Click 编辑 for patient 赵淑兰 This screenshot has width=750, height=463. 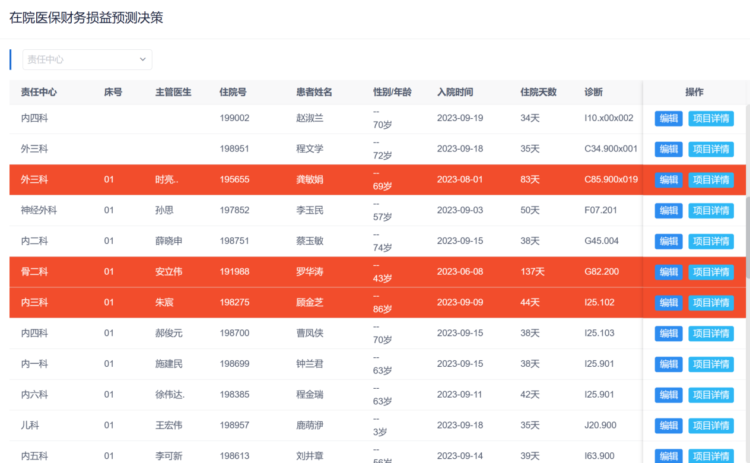[669, 119]
